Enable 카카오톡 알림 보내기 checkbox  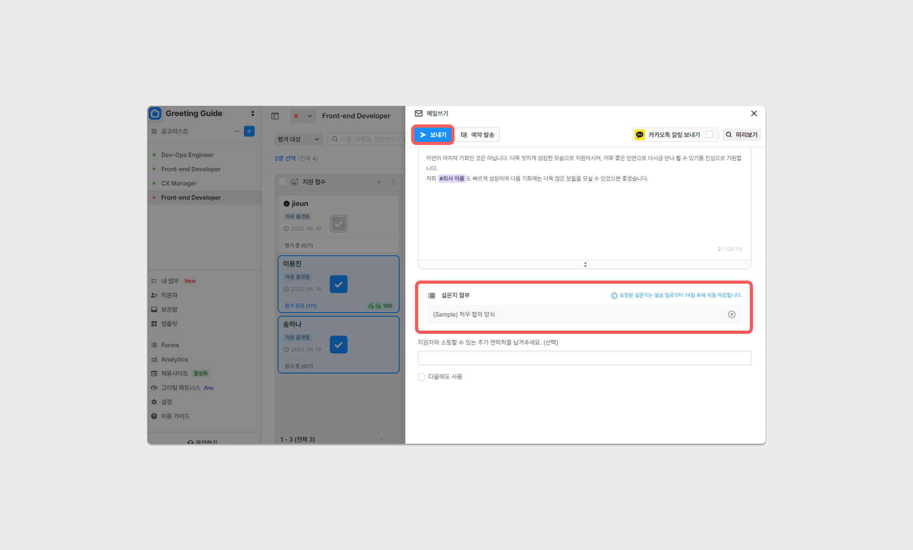[x=709, y=134]
